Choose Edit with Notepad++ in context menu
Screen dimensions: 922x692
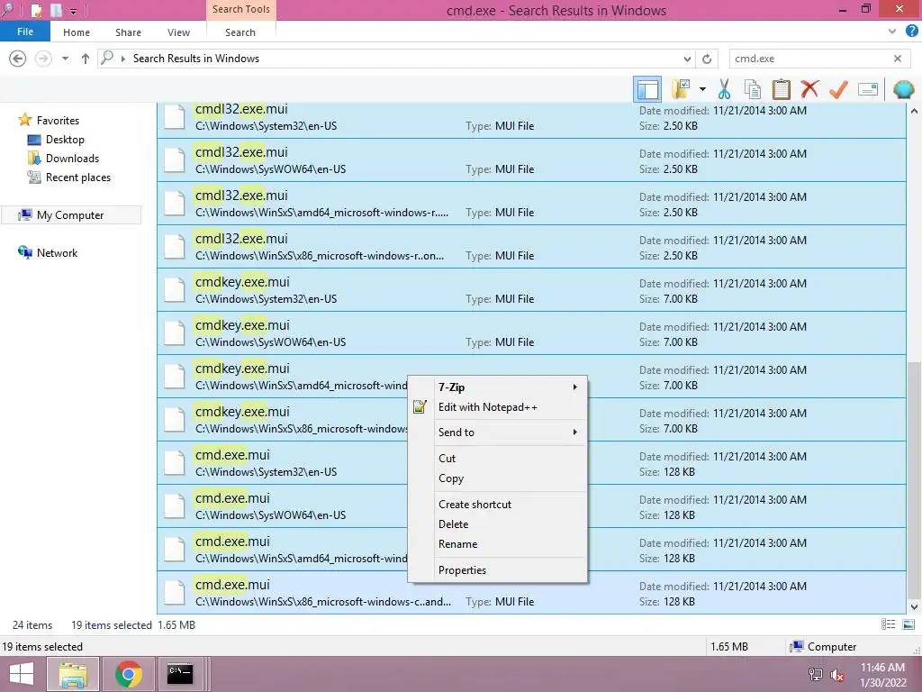[497, 407]
